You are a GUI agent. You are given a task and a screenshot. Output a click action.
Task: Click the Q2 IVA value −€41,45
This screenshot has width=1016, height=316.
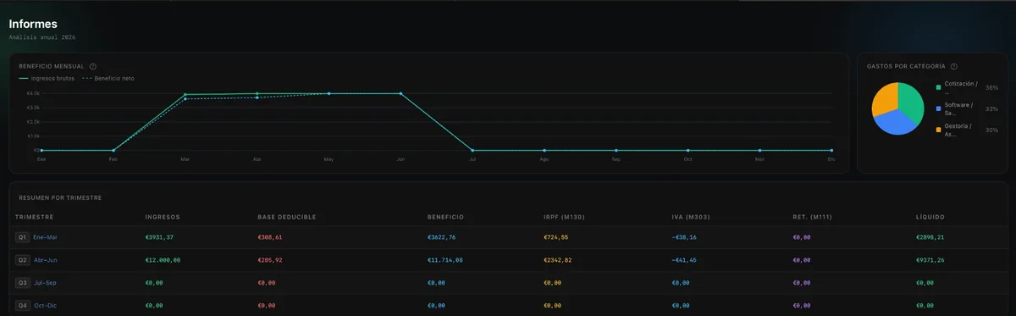(685, 260)
